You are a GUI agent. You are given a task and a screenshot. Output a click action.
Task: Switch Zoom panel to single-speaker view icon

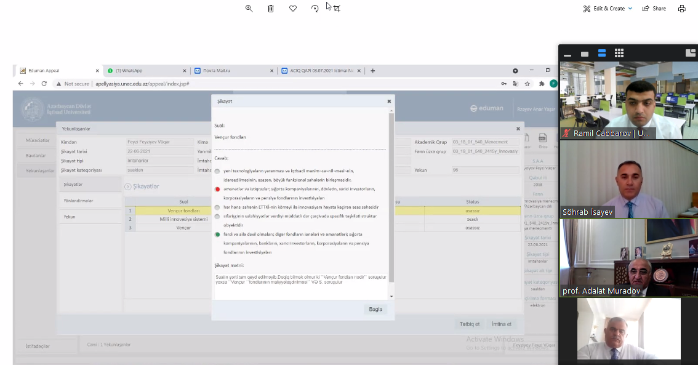pyautogui.click(x=585, y=54)
